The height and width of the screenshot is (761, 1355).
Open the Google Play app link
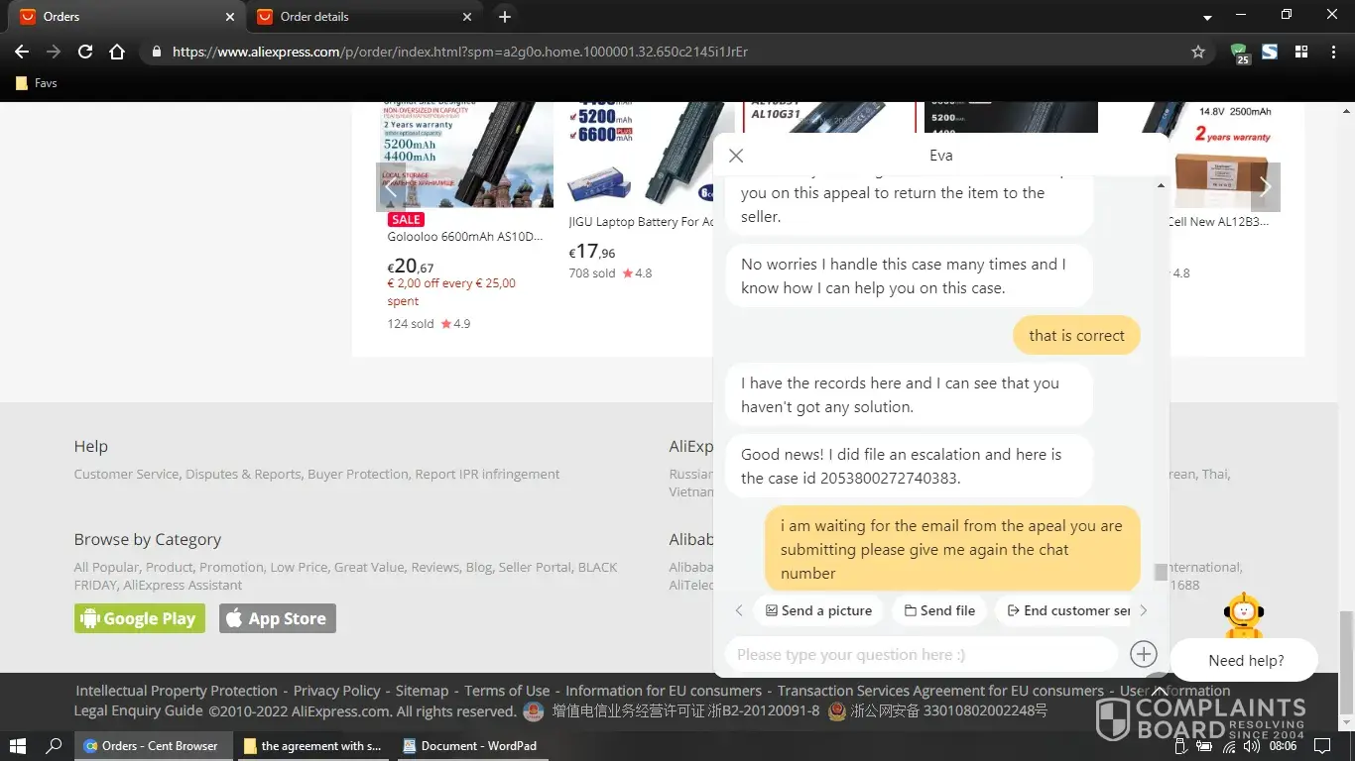[140, 618]
